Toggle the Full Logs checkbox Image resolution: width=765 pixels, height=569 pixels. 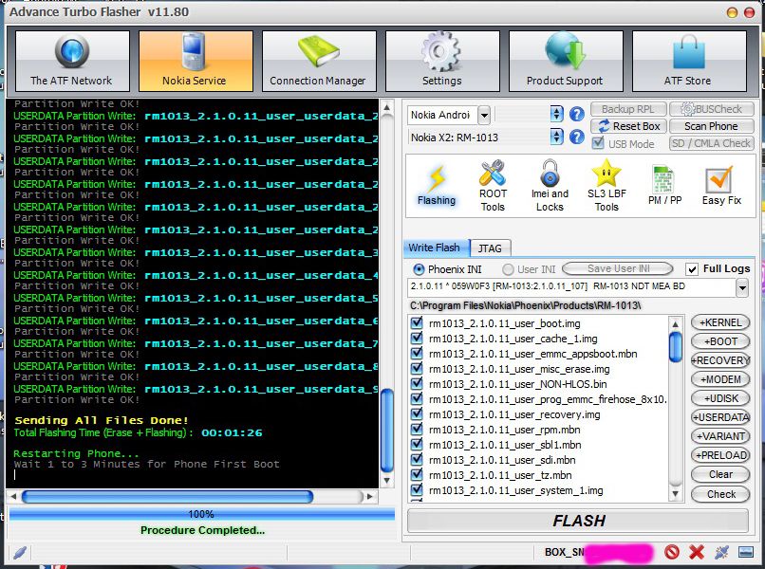(x=692, y=269)
